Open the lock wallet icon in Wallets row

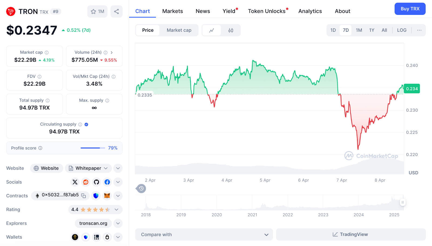pyautogui.click(x=107, y=237)
